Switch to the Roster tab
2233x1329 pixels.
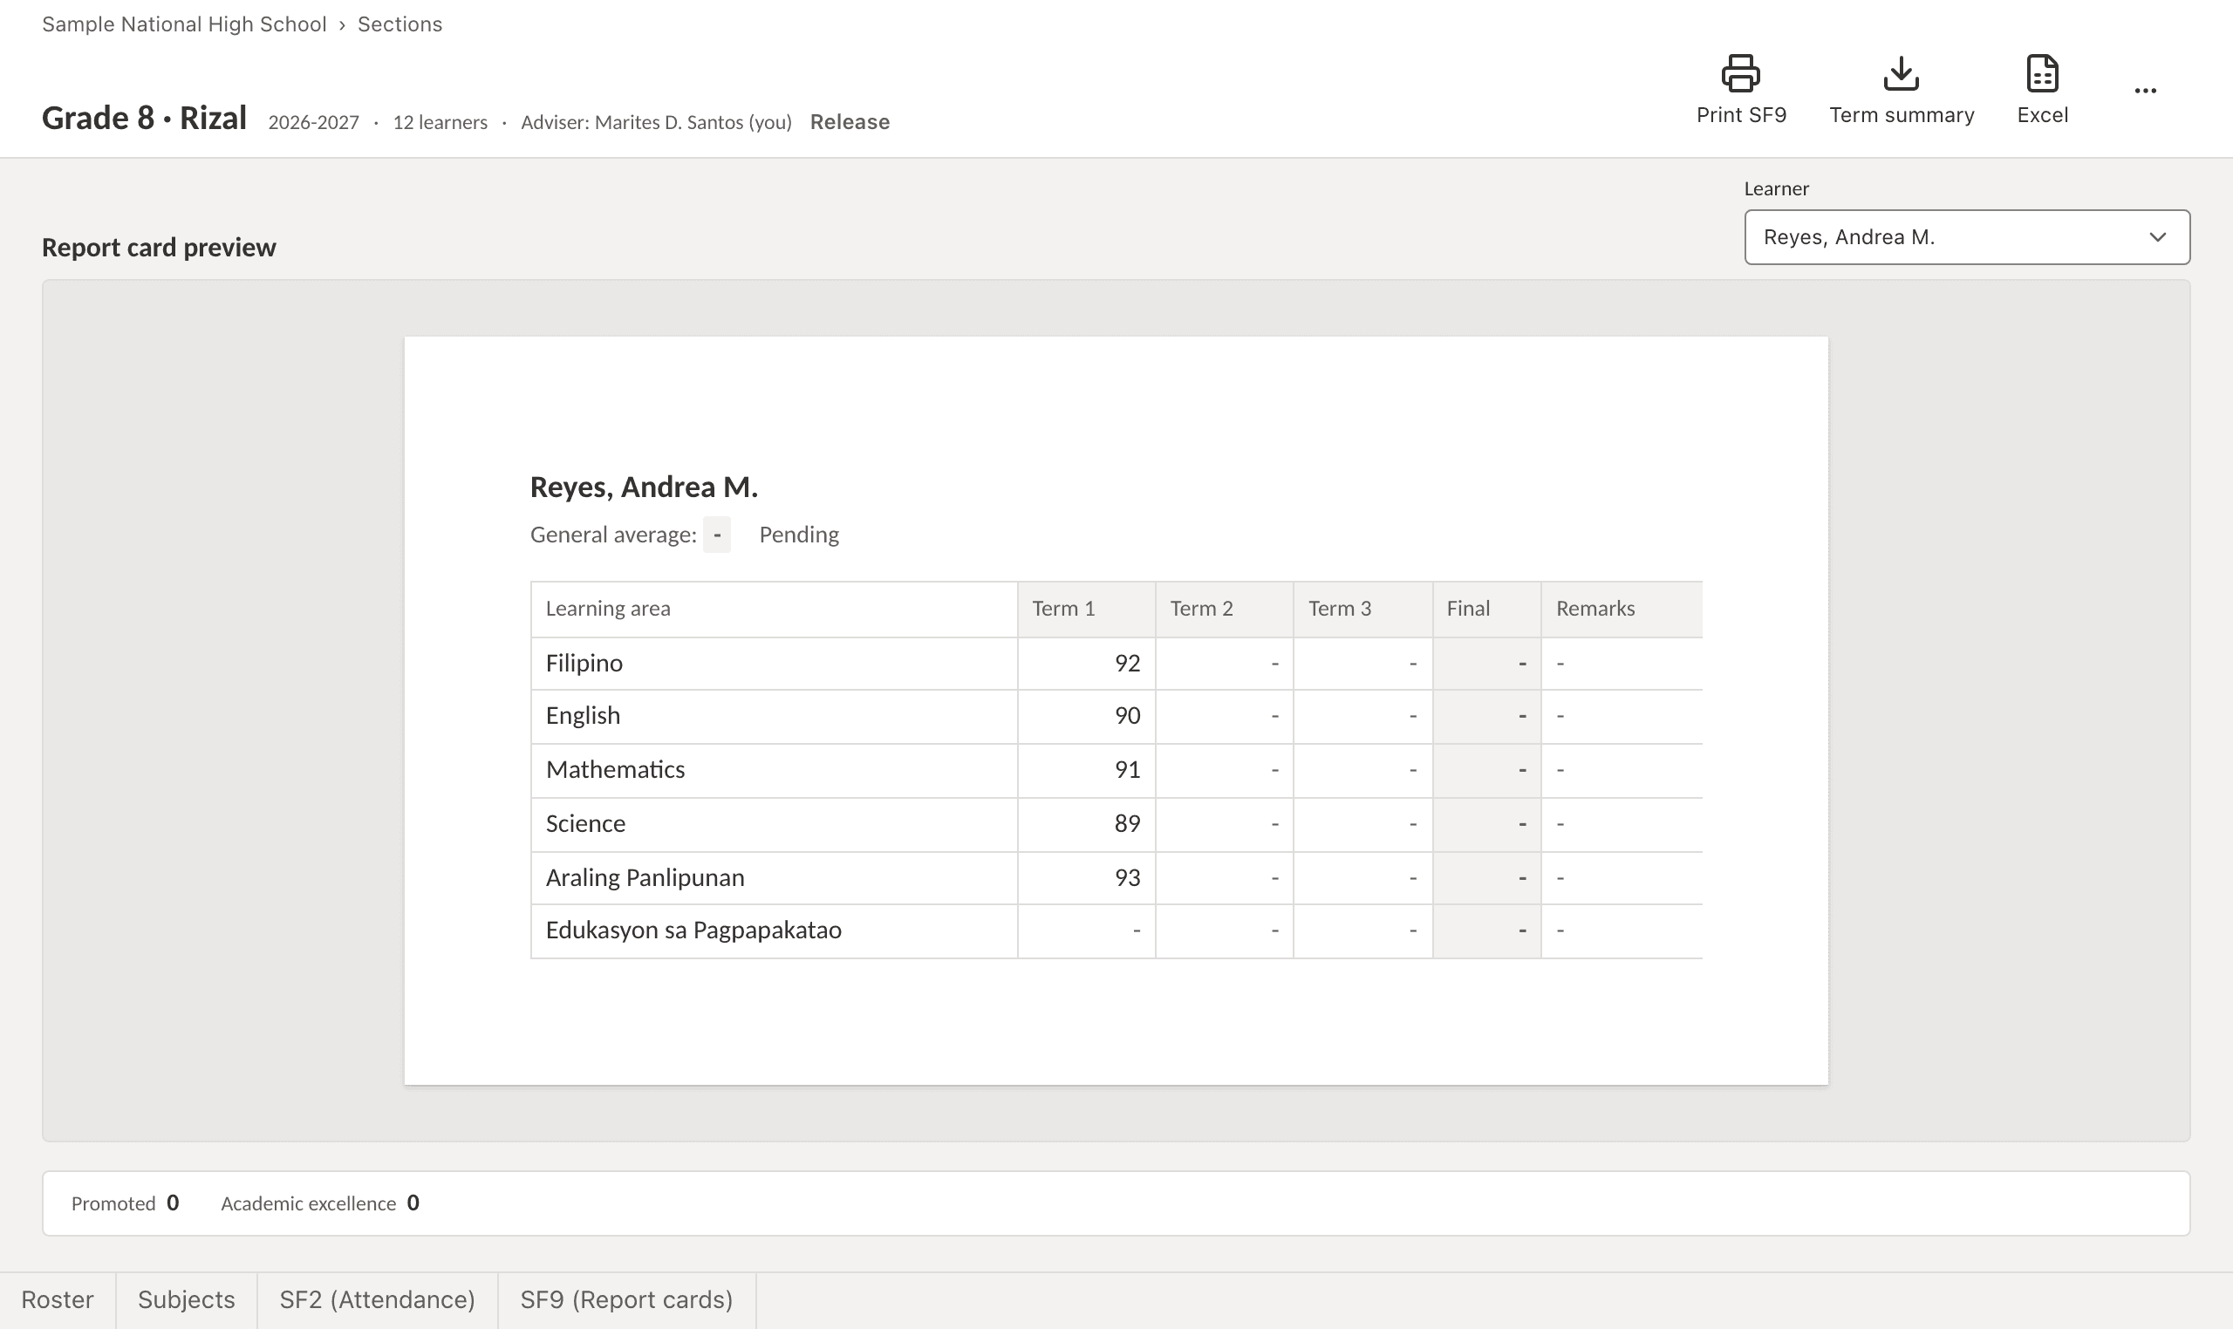tap(58, 1300)
